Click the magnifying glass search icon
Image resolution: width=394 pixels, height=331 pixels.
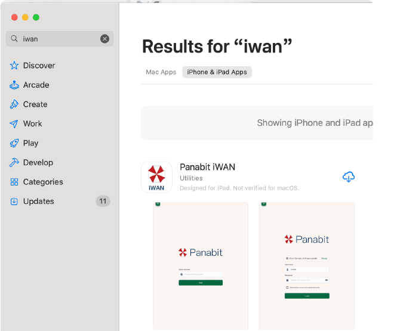tap(14, 39)
